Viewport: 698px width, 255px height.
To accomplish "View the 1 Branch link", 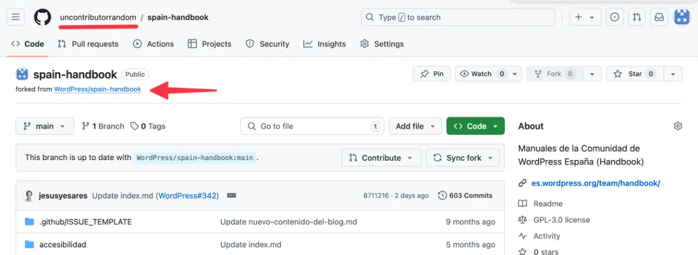I will point(103,126).
